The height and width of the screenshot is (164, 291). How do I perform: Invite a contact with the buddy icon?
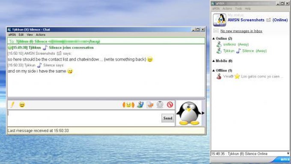click(x=140, y=105)
